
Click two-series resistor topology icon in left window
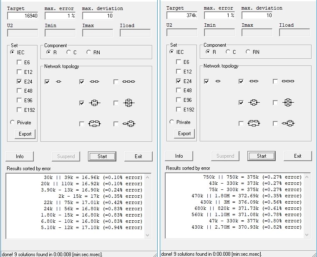point(94,82)
